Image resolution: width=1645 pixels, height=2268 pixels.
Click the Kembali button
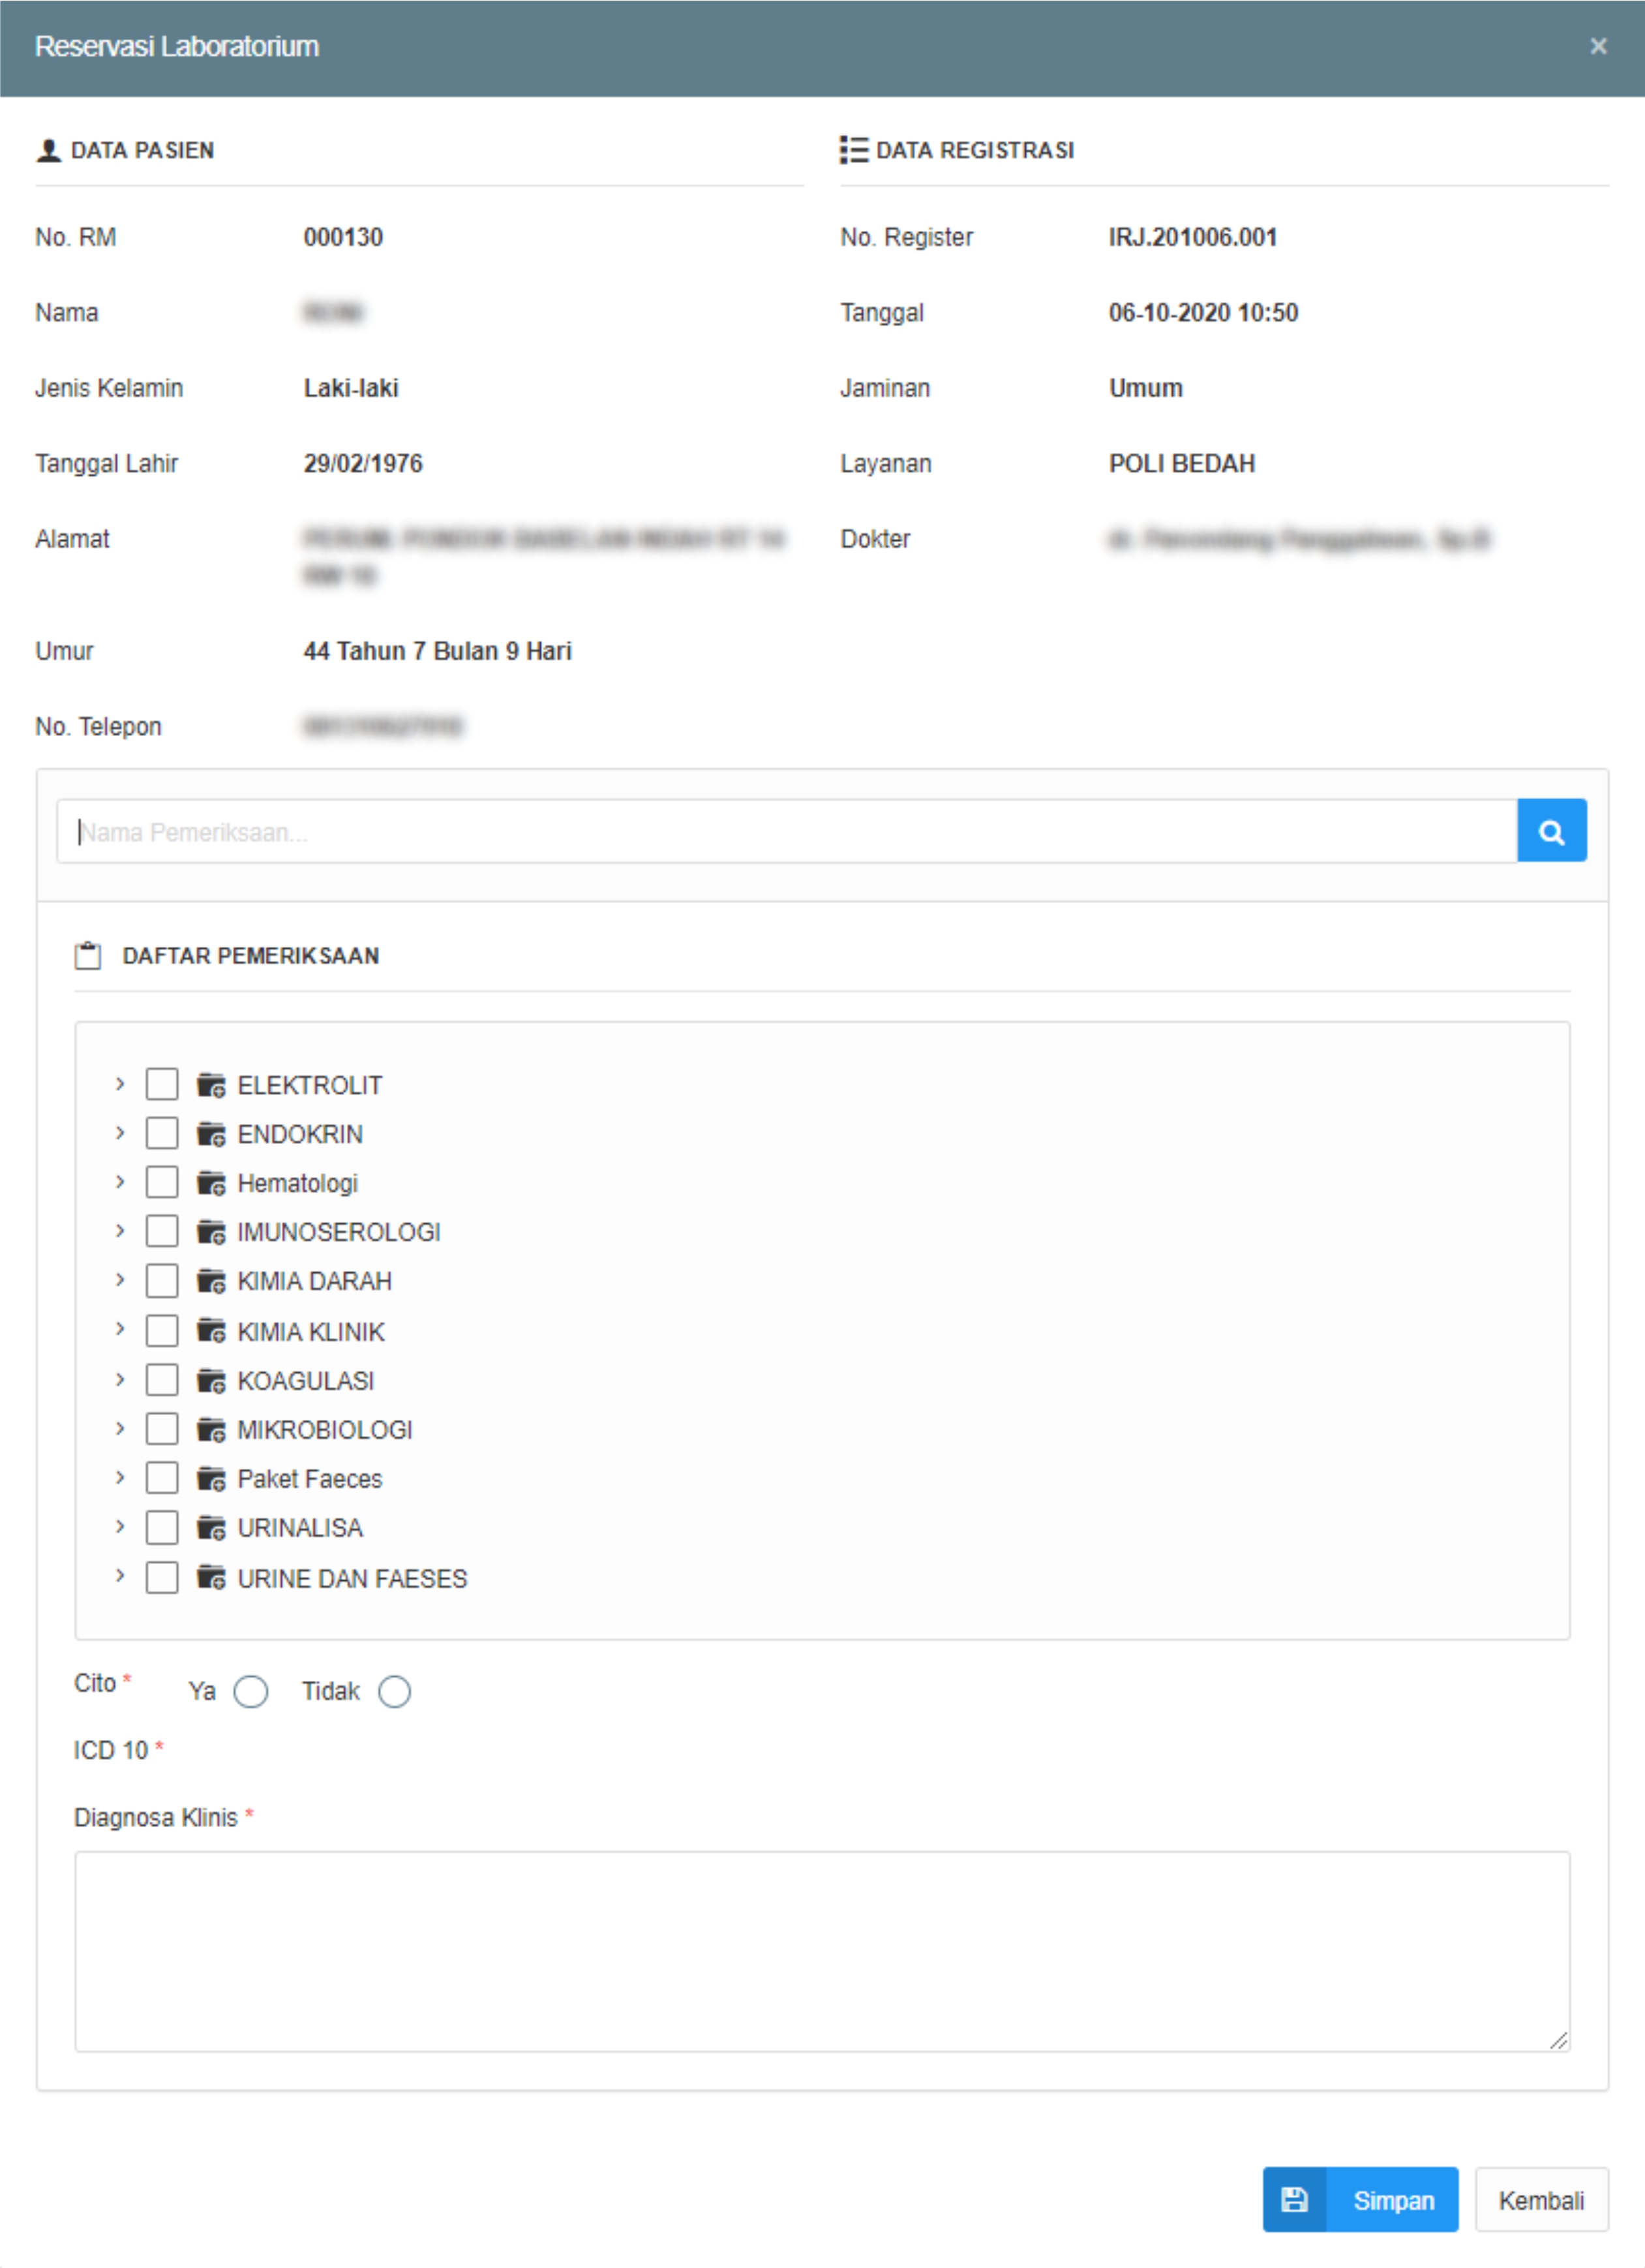pos(1540,2200)
